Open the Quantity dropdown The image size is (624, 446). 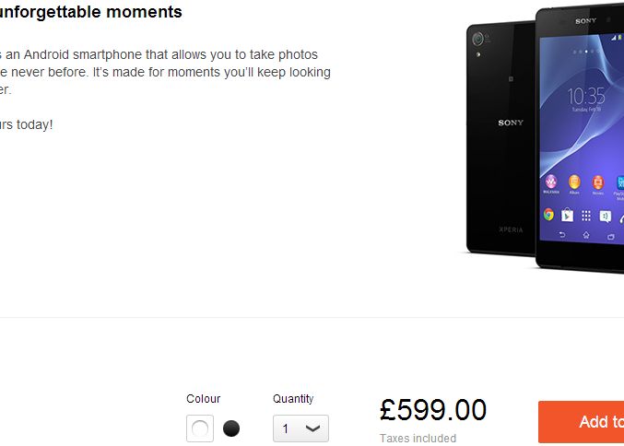[300, 428]
